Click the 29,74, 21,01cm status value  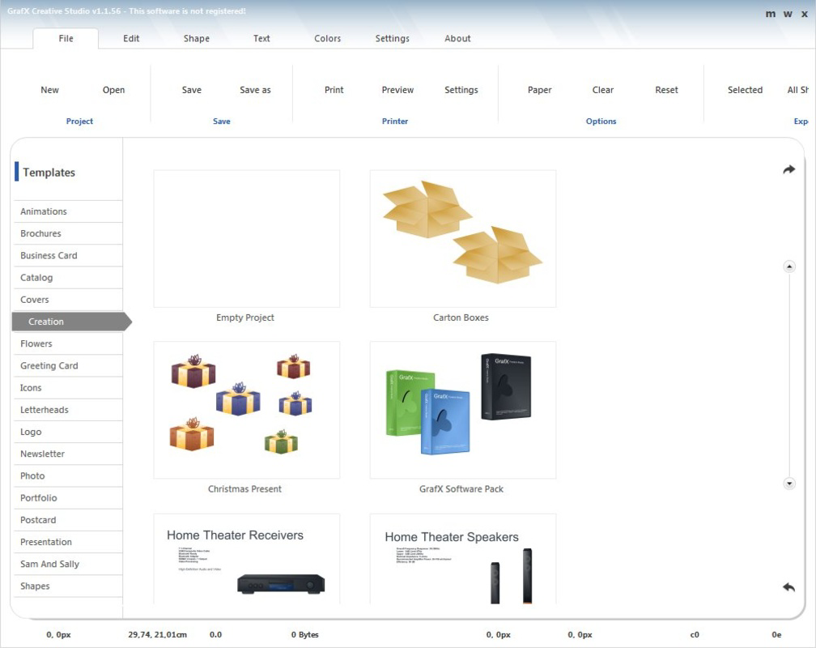coord(158,634)
